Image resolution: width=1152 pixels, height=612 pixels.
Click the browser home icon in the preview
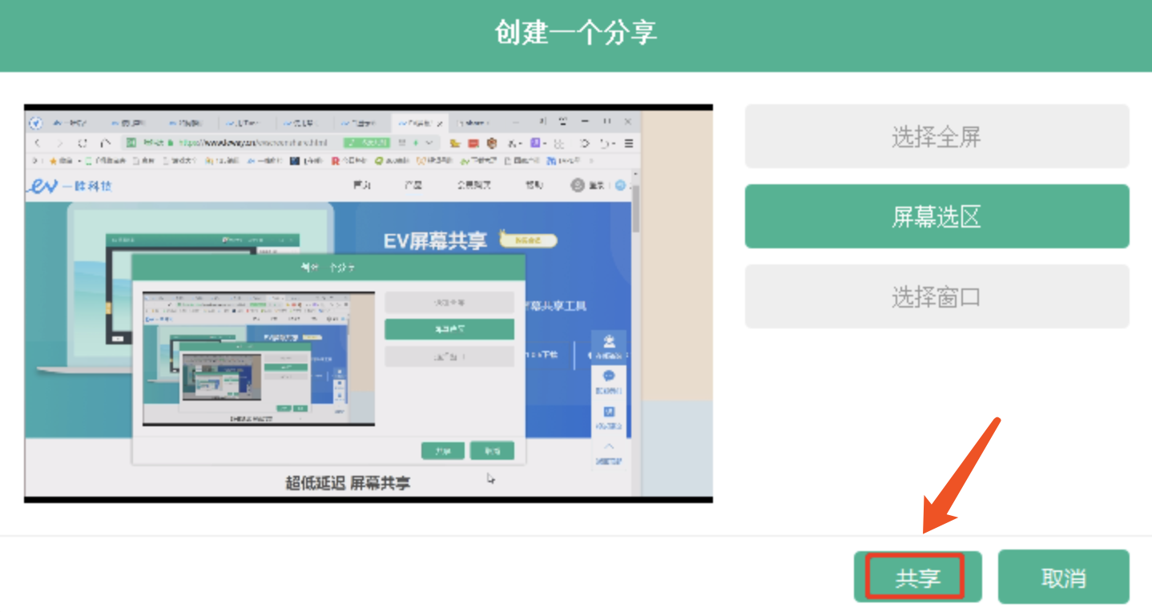[x=105, y=143]
